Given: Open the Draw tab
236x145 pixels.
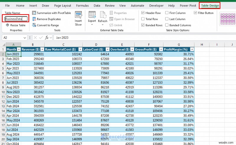Looking at the screenshot, I should (45, 6).
